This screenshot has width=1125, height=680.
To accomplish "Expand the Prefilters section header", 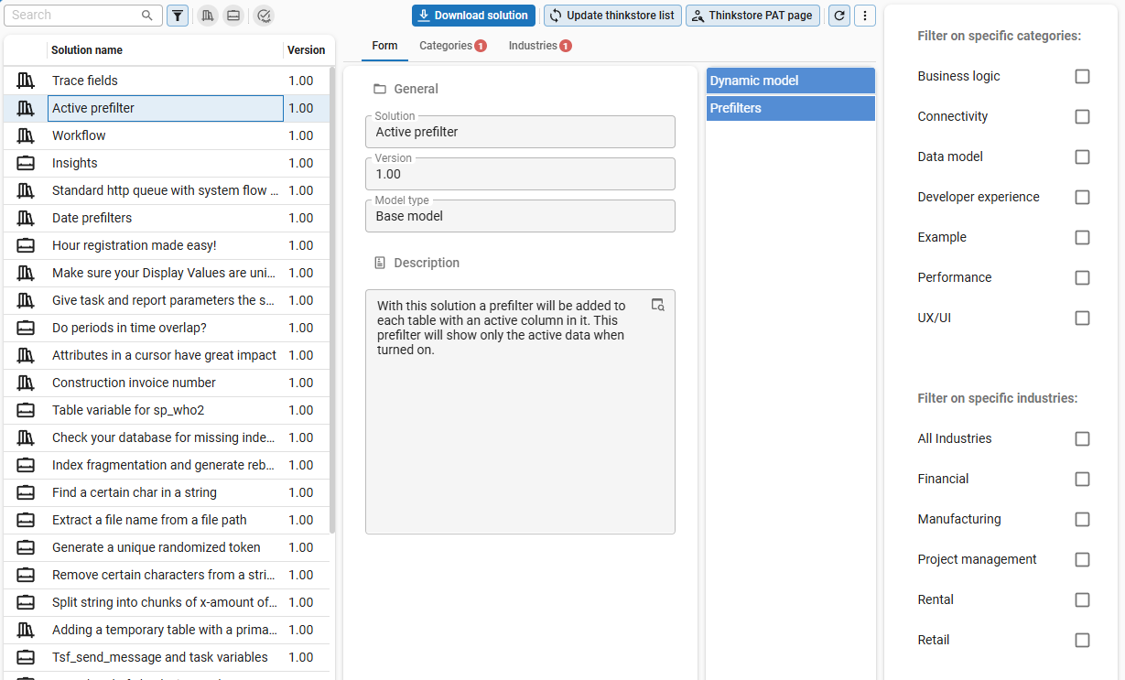I will click(790, 108).
